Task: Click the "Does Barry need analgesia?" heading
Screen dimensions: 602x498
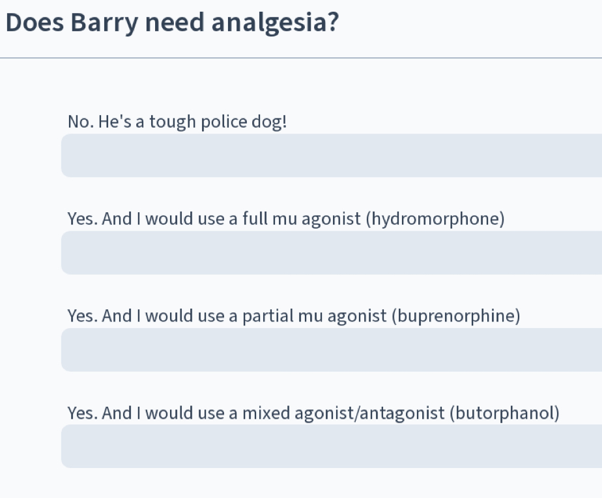Action: point(172,24)
